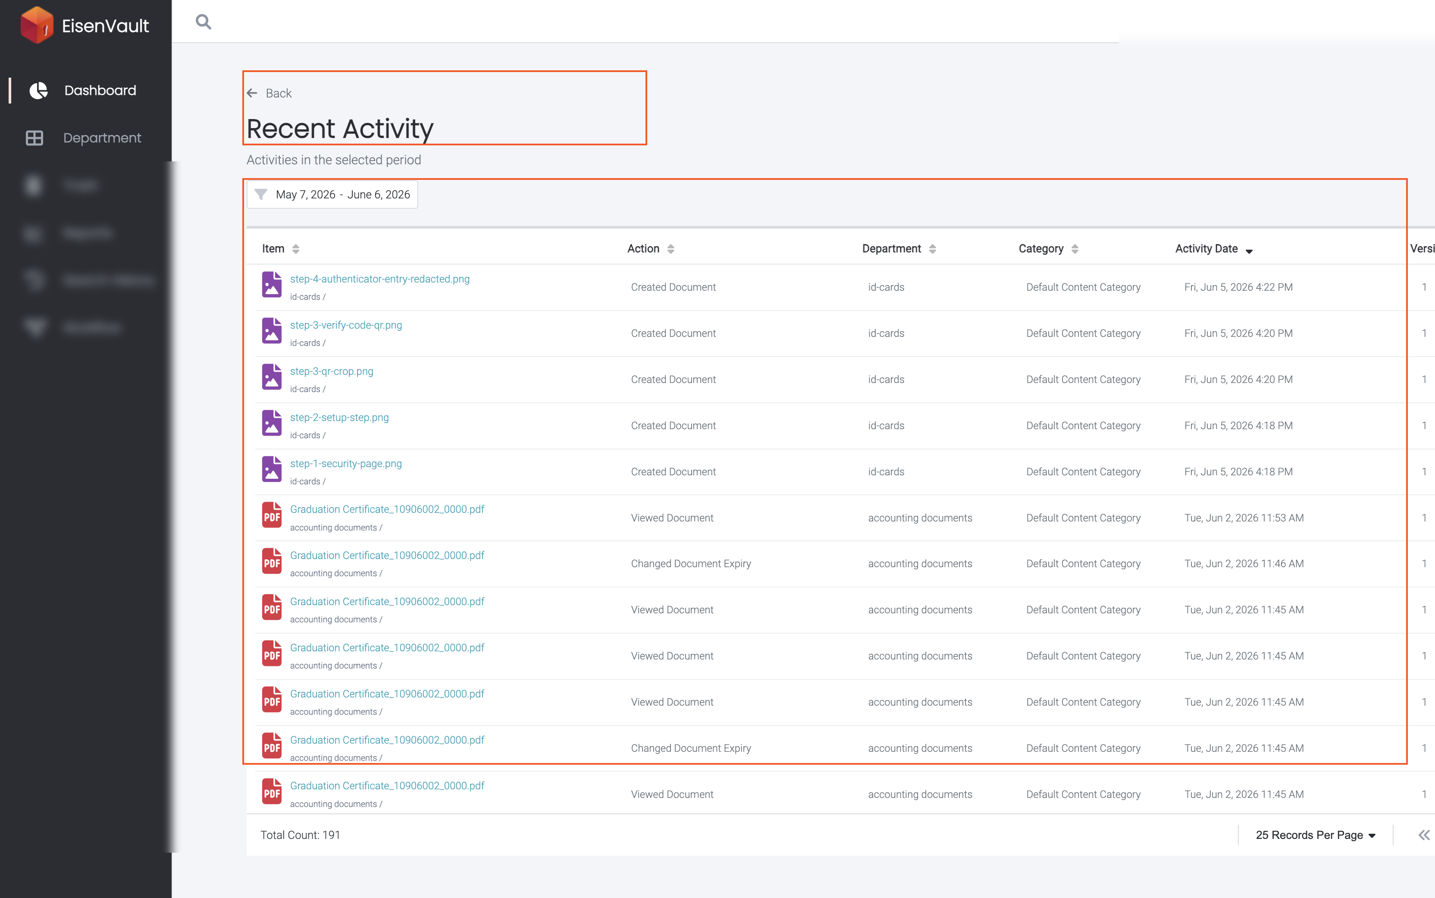The height and width of the screenshot is (898, 1435).
Task: Click image icon for step-1-security-page.png
Action: coord(272,469)
